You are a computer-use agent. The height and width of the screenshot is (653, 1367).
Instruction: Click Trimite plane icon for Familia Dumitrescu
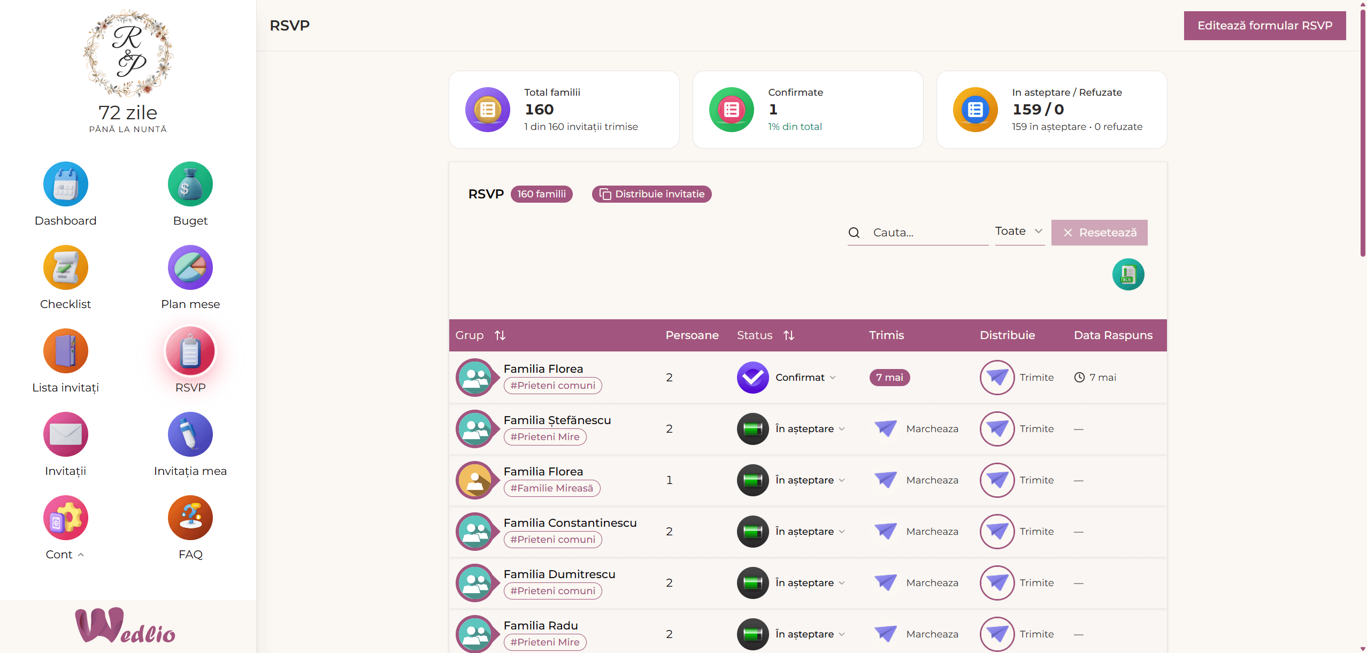(x=997, y=583)
